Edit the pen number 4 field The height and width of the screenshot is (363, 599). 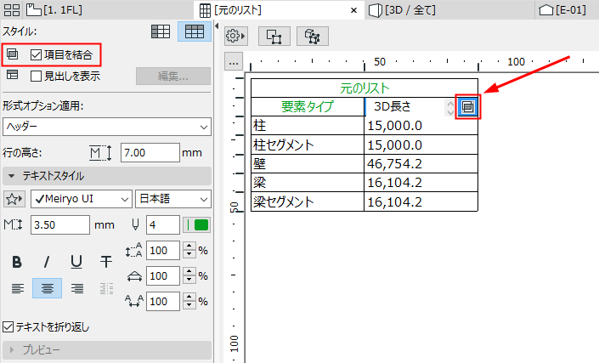pyautogui.click(x=163, y=224)
